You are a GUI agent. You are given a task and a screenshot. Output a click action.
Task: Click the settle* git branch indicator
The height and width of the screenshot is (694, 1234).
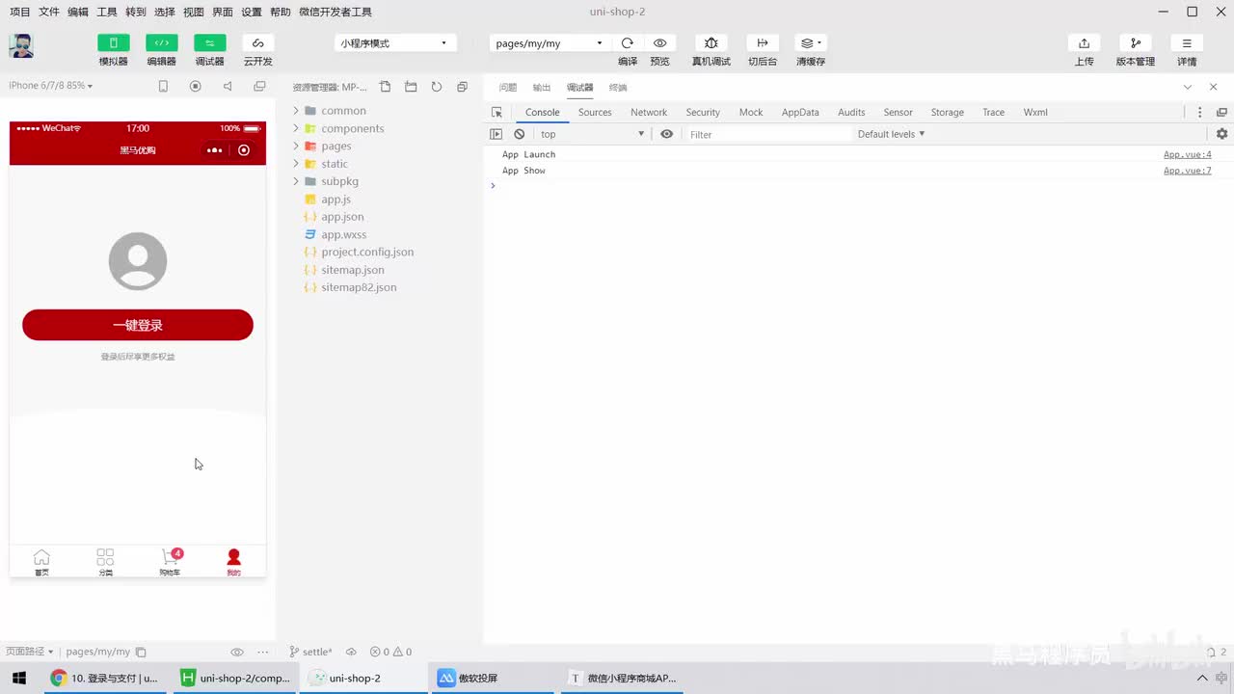310,652
